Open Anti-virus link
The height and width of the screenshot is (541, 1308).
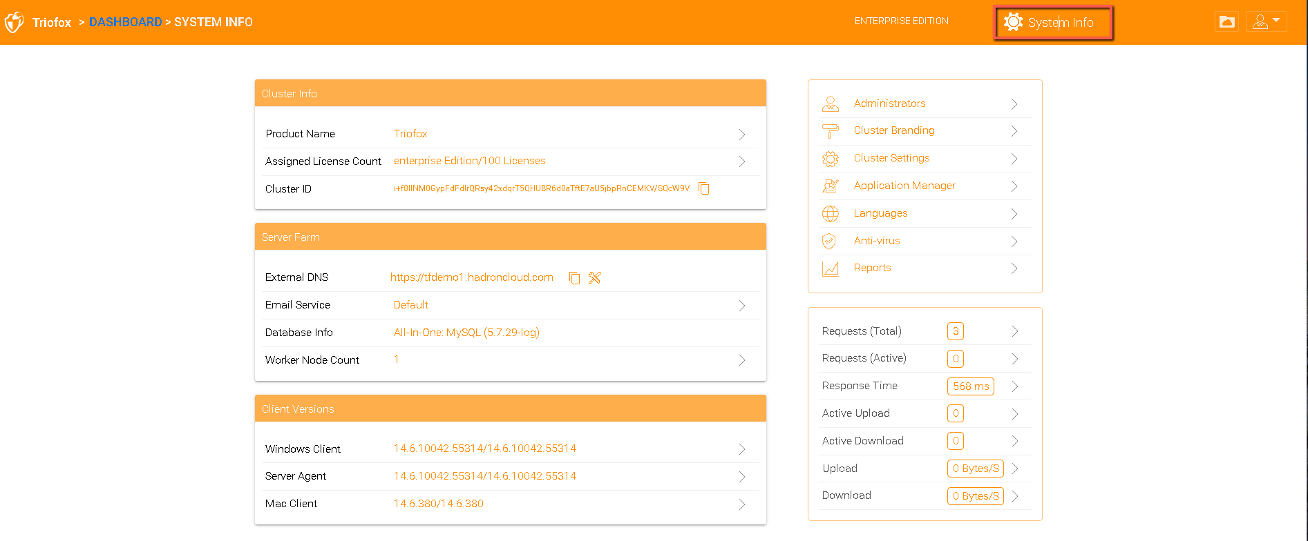tap(877, 241)
